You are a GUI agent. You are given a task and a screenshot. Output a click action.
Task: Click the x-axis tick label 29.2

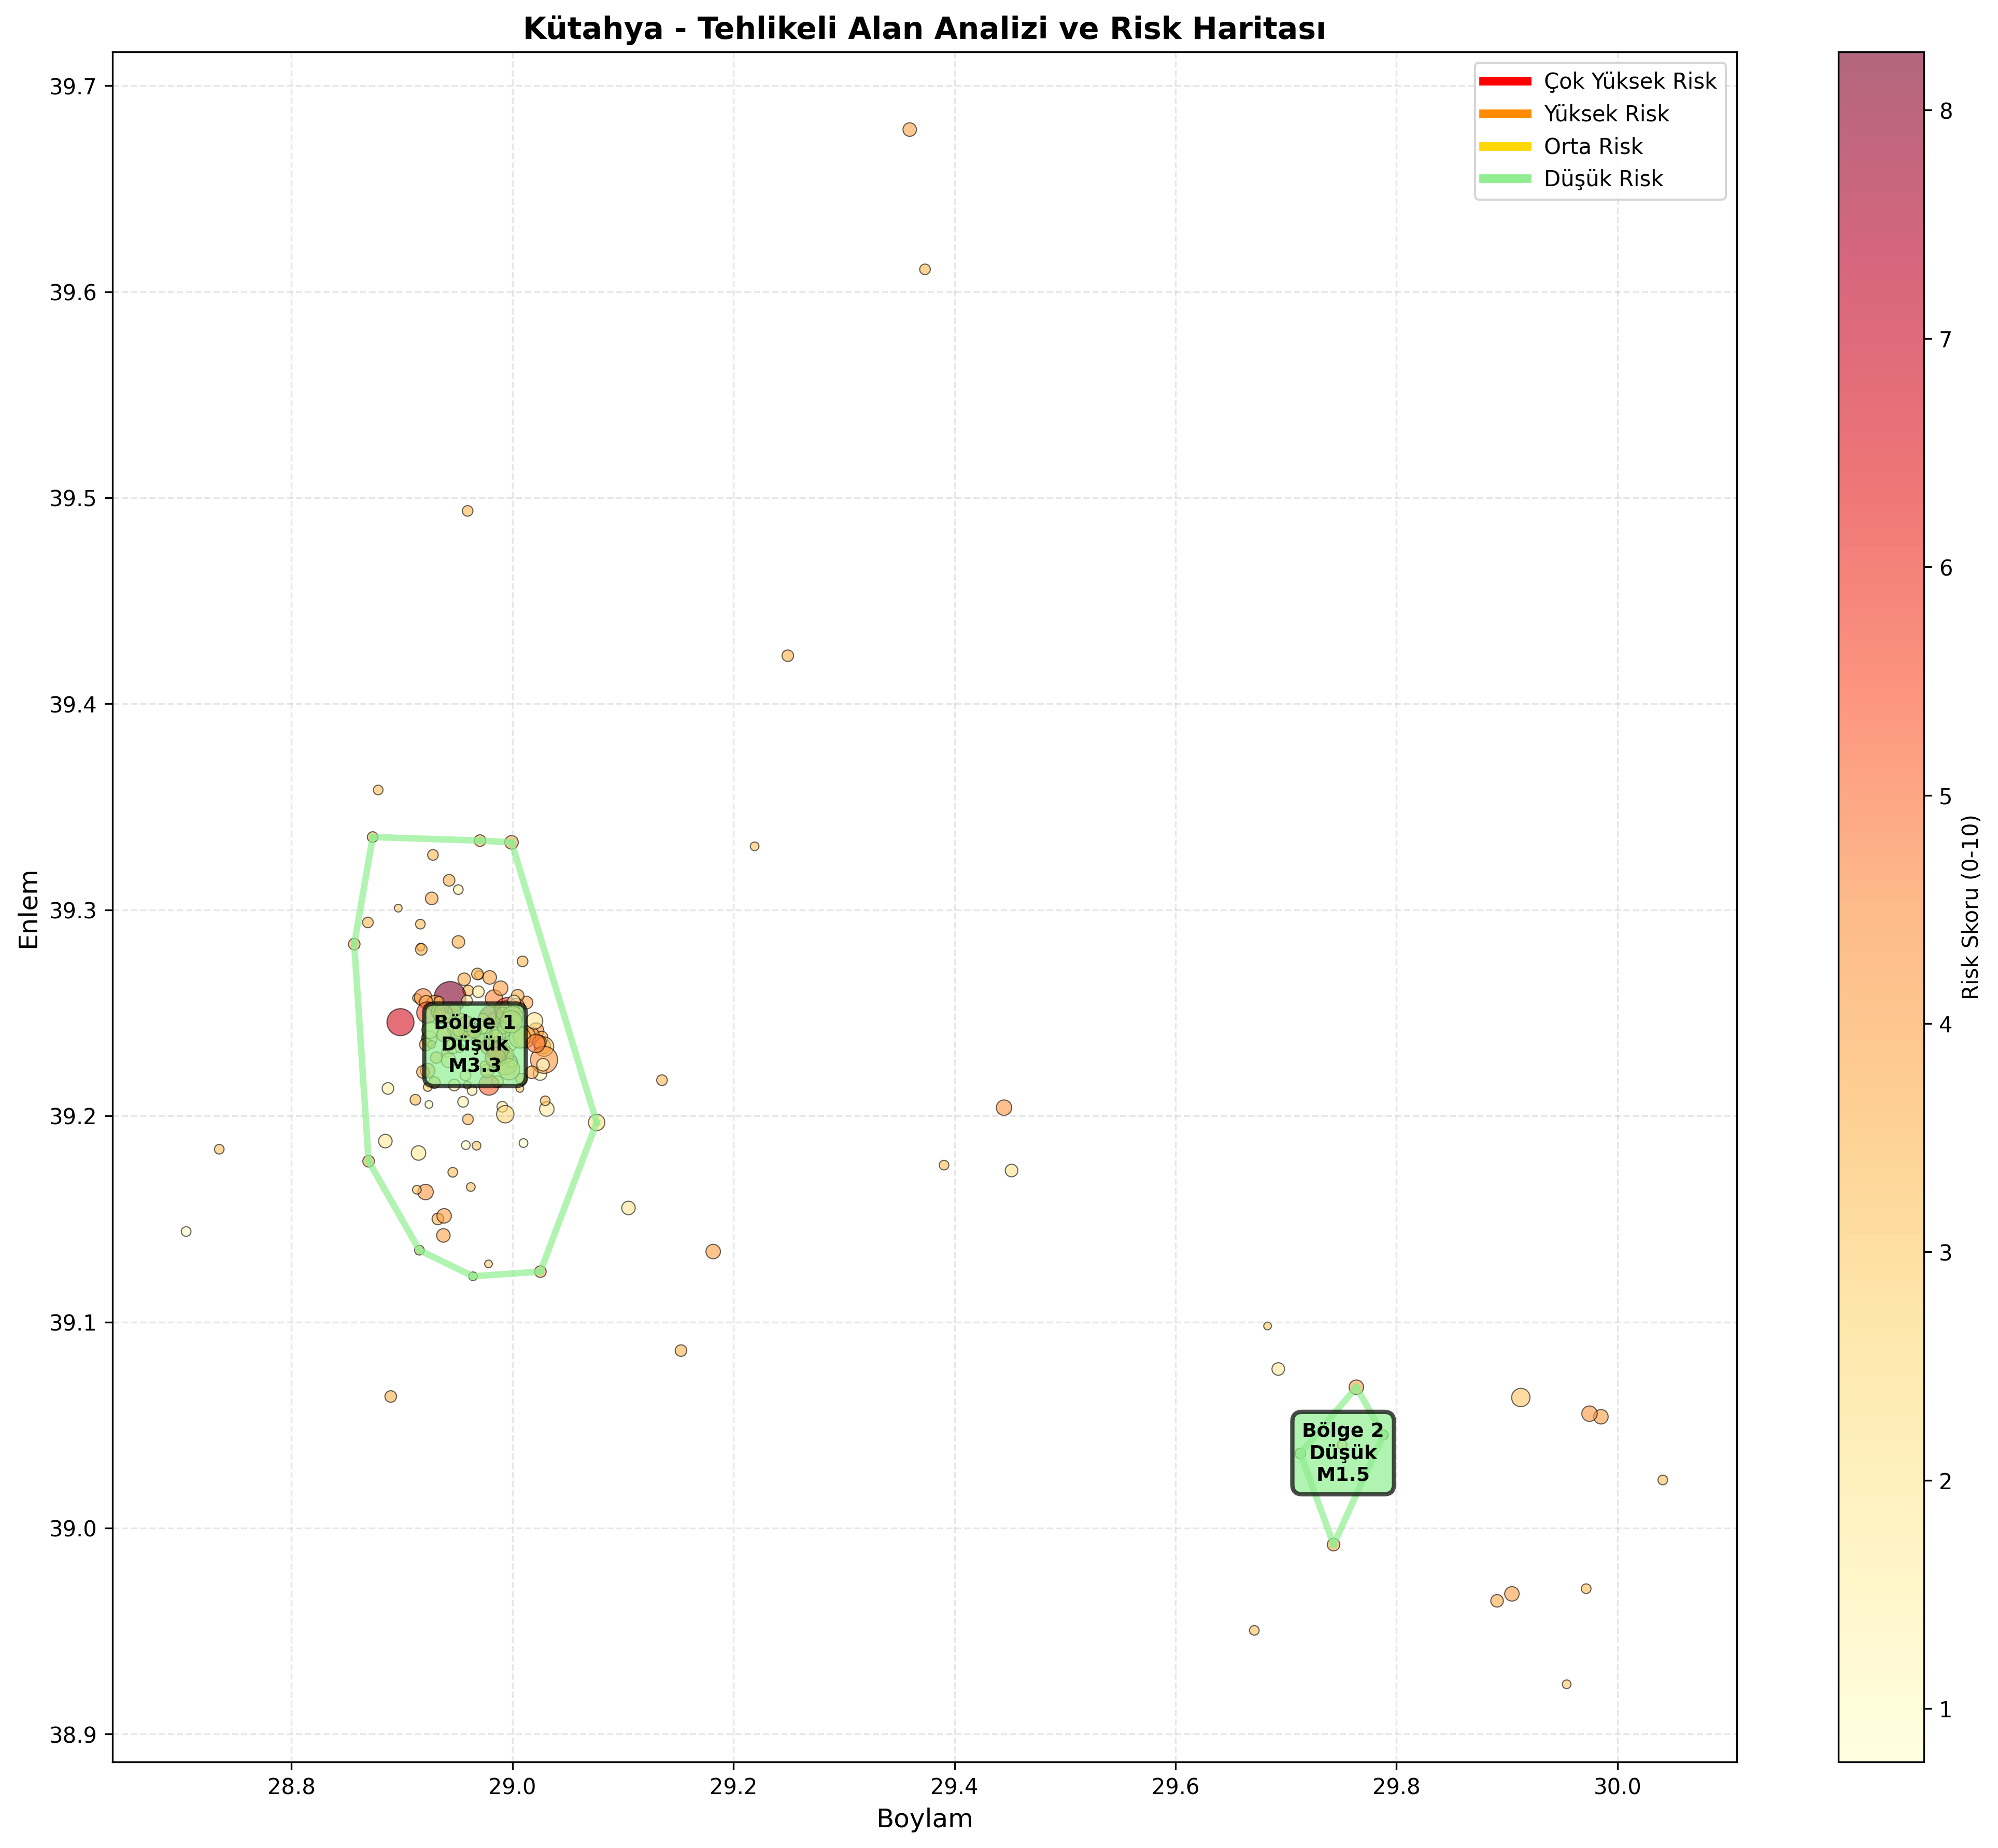[733, 1787]
